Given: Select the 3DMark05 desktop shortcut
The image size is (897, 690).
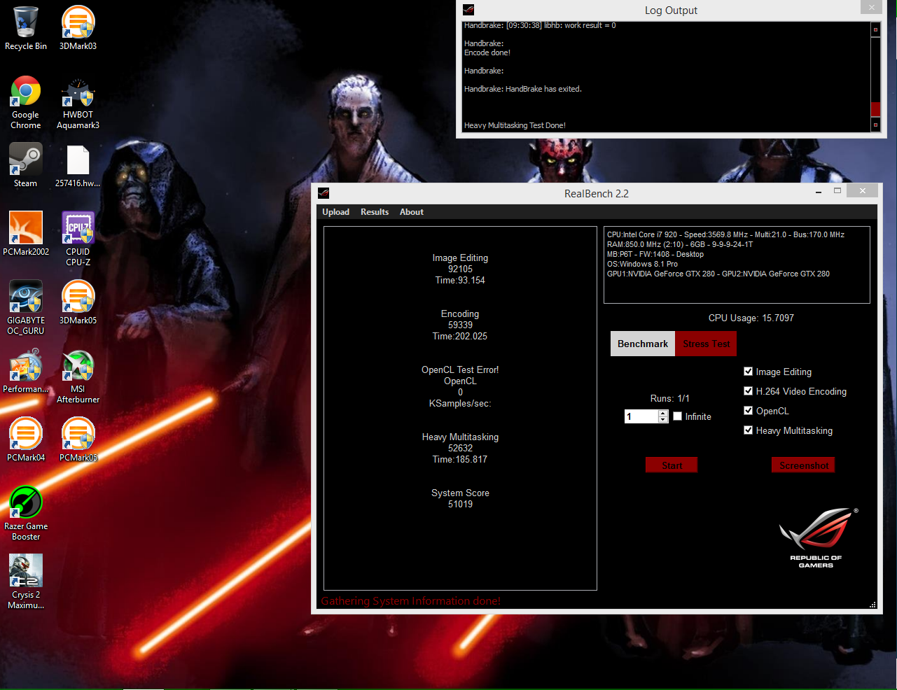Looking at the screenshot, I should tap(78, 302).
